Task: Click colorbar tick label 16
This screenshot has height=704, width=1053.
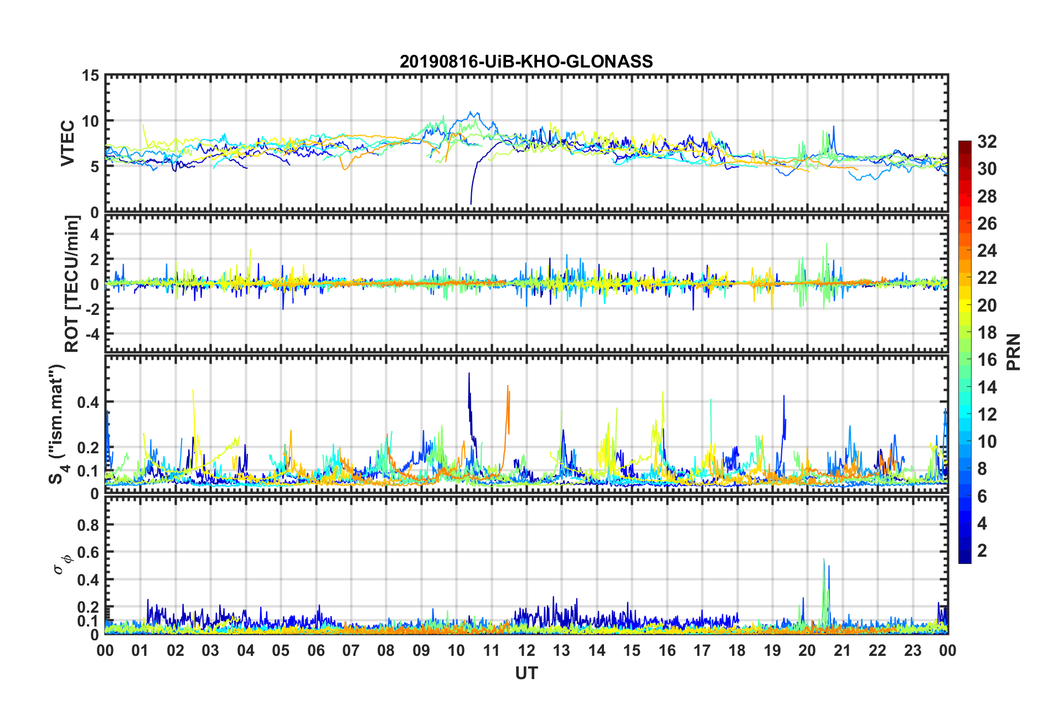Action: tap(987, 360)
